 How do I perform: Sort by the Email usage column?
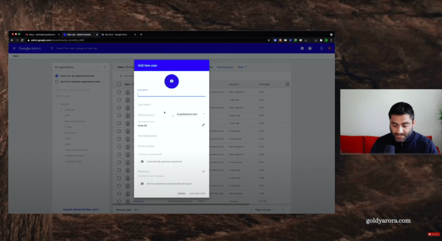264,84
